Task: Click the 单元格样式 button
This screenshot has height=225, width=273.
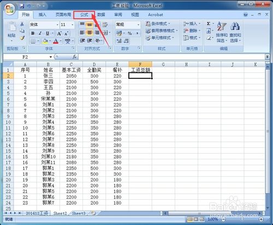Action: click(x=159, y=38)
